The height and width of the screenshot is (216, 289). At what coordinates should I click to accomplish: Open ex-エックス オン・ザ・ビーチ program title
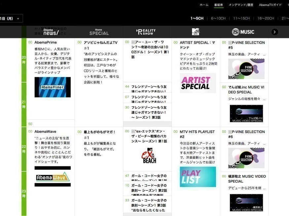coord(149,136)
